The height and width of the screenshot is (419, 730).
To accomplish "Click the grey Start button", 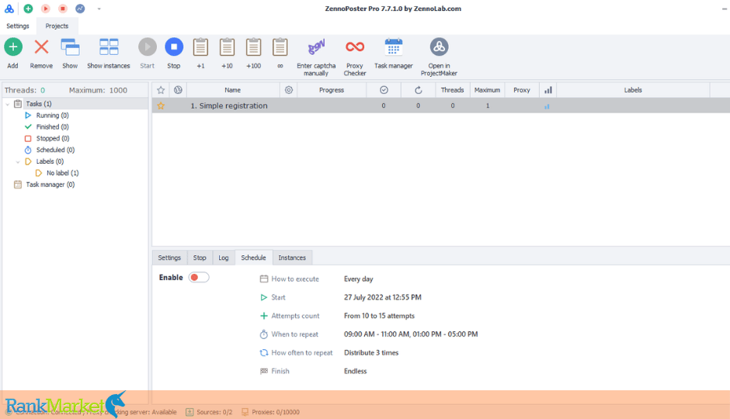I will 147,47.
